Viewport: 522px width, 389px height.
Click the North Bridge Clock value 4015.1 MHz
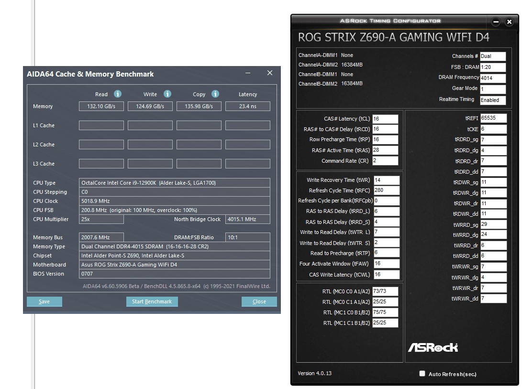pyautogui.click(x=248, y=219)
